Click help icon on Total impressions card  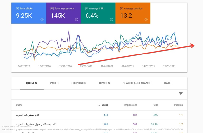point(77,20)
